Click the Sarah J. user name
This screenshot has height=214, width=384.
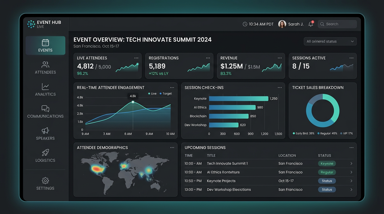(x=296, y=24)
